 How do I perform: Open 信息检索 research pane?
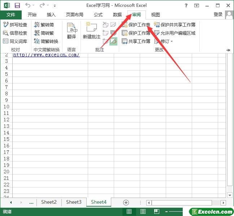click(15, 33)
